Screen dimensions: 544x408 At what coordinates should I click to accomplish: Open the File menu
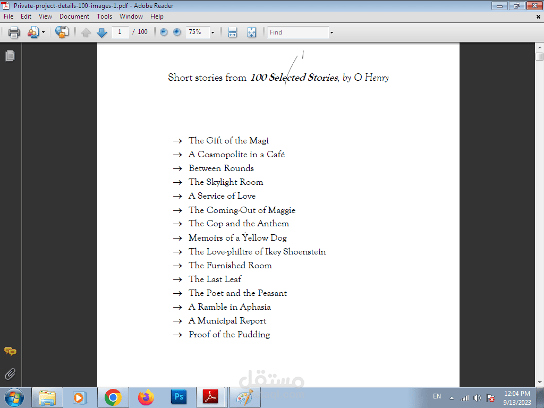[x=8, y=16]
